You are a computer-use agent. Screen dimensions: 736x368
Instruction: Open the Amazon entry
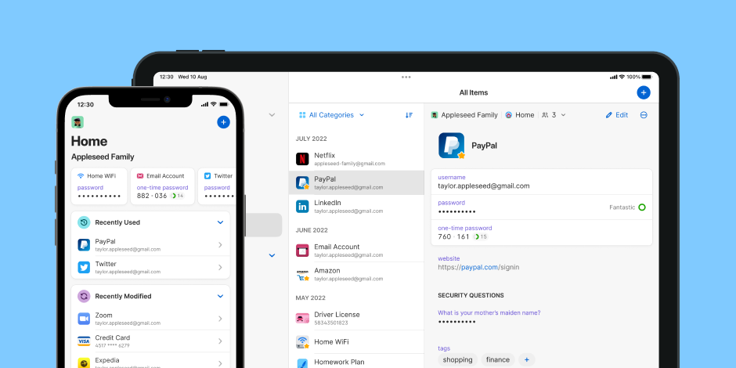[x=356, y=274]
